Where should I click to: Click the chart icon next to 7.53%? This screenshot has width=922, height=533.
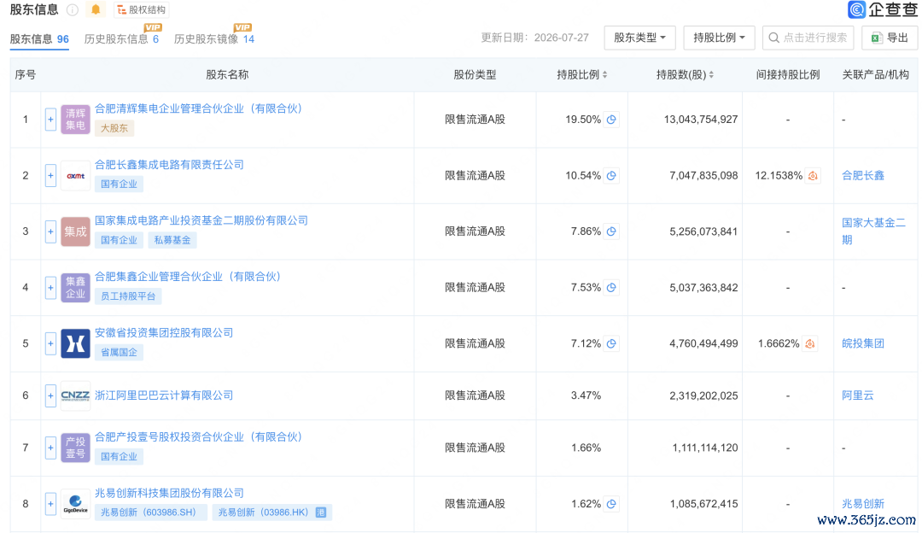coord(611,288)
